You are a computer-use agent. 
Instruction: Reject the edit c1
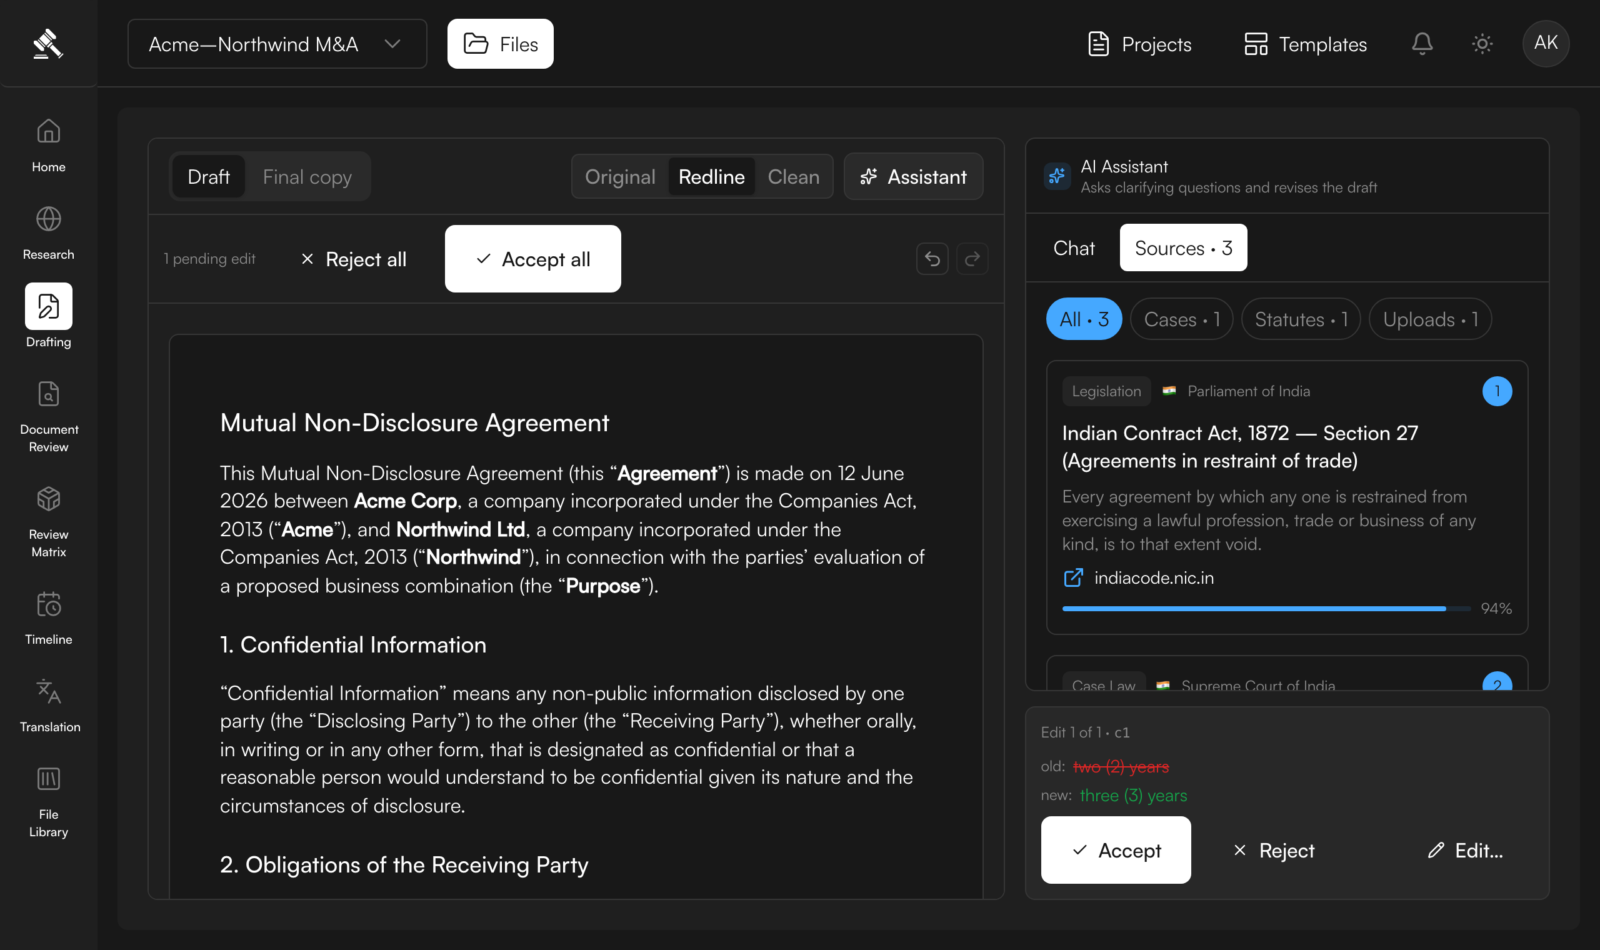[1274, 851]
